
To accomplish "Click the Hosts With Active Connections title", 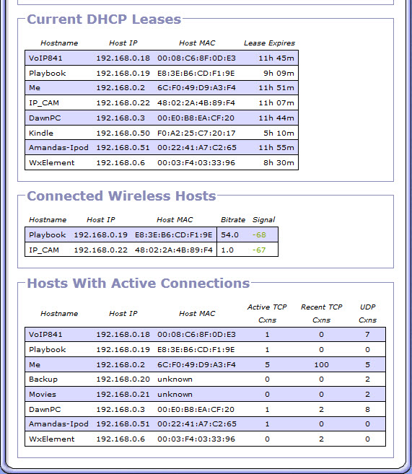I will (139, 284).
